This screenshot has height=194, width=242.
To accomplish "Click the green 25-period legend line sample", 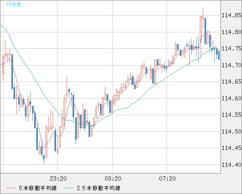I will tap(69, 188).
